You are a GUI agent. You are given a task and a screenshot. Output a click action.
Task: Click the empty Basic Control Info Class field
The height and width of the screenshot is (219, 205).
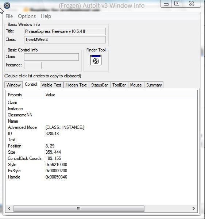click(51, 57)
